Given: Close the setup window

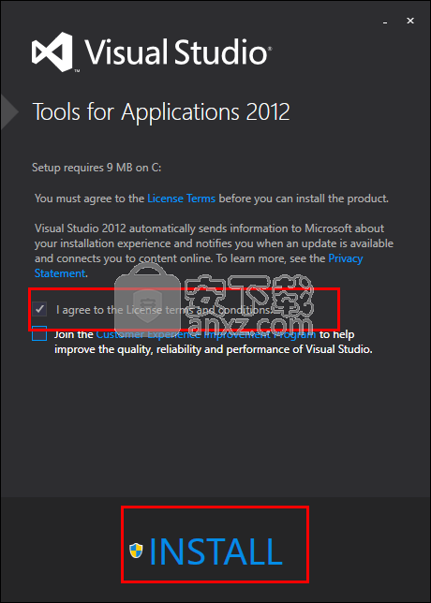Looking at the screenshot, I should (x=410, y=22).
